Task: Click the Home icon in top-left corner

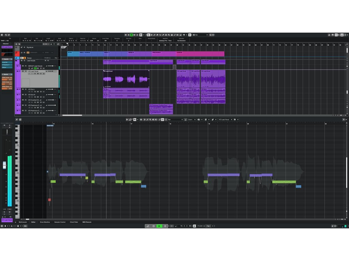Action: 2,35
